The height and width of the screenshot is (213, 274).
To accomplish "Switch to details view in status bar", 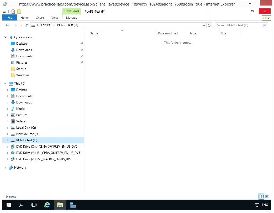I will click(261, 196).
